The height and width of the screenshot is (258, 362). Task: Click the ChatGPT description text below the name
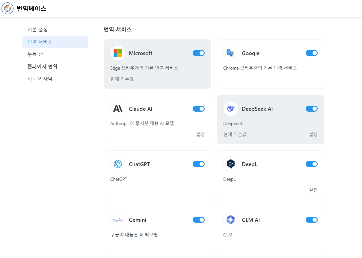coord(119,179)
